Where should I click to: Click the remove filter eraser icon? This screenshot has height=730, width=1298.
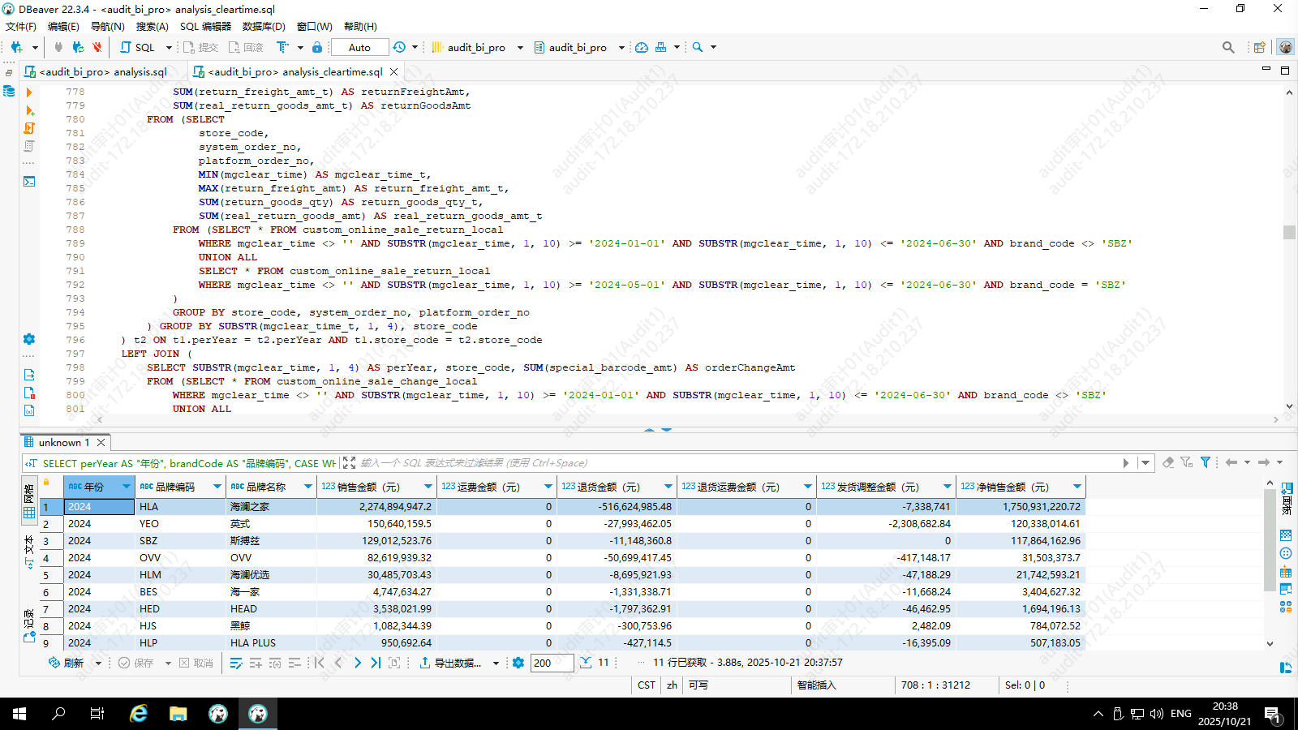click(1168, 462)
